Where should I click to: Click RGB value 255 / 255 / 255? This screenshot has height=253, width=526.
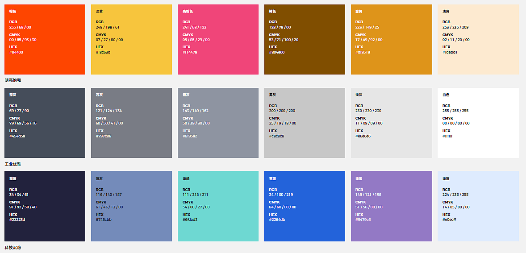tap(455, 111)
